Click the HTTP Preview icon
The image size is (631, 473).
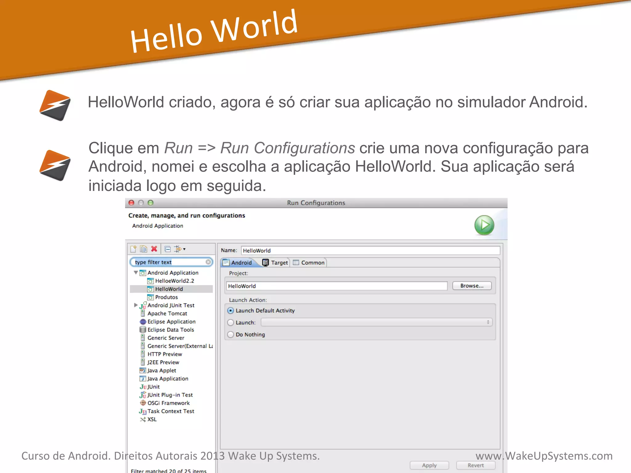pyautogui.click(x=143, y=354)
